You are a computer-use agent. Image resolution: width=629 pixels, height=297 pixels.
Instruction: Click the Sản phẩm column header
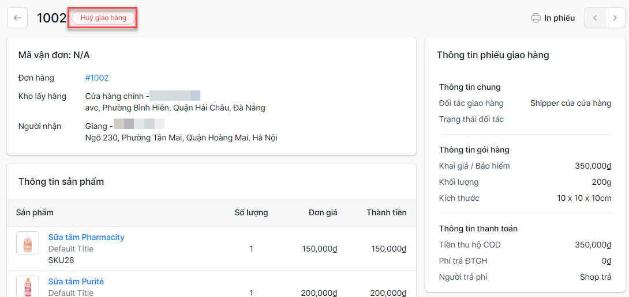click(x=35, y=212)
